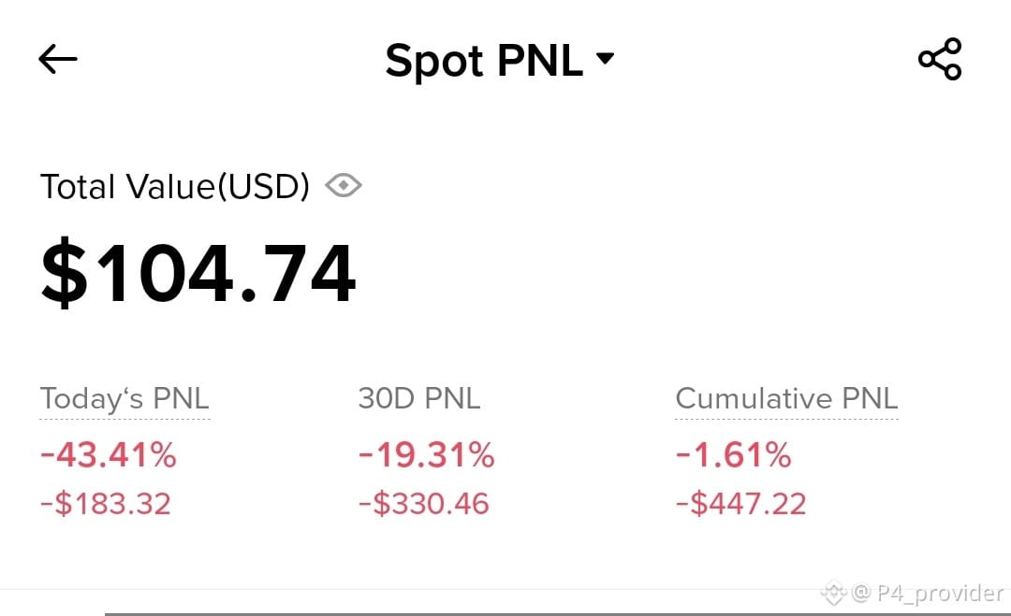Screen dimensions: 1011x616
Task: Go back using the left arrow
Action: tap(58, 59)
